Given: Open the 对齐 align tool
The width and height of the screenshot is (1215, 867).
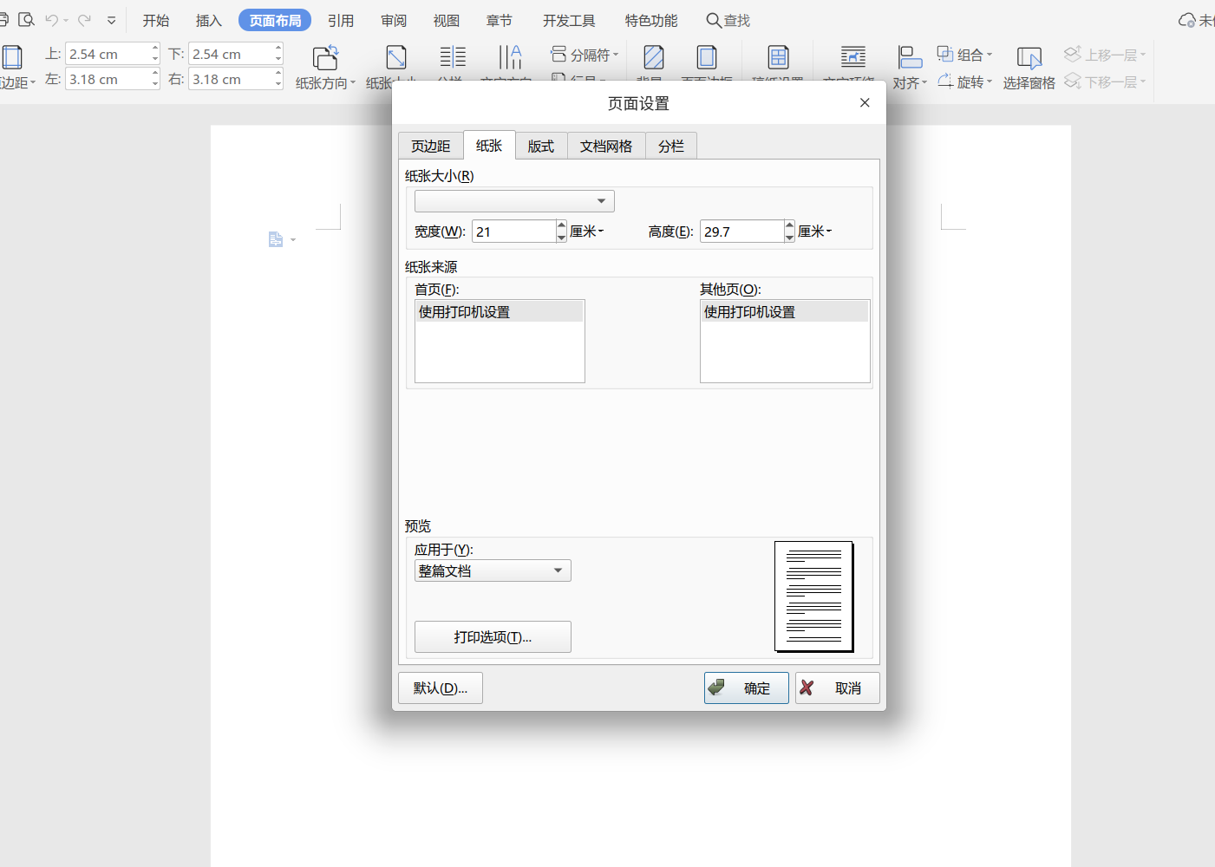Looking at the screenshot, I should 910,67.
